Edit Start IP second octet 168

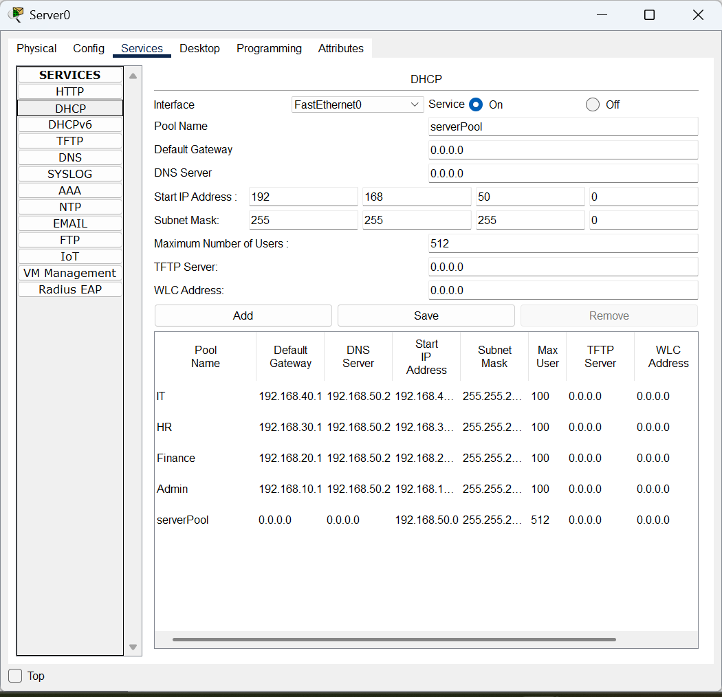[417, 197]
